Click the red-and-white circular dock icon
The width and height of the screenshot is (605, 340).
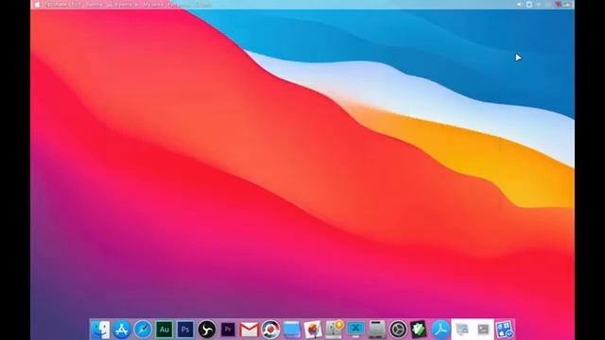(270, 330)
